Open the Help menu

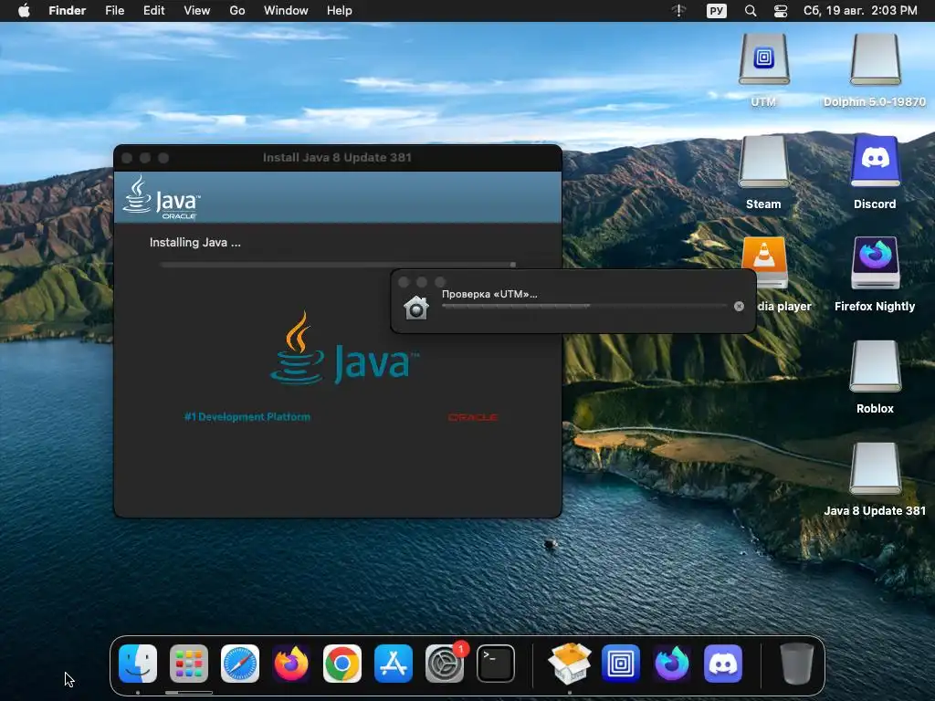click(340, 11)
